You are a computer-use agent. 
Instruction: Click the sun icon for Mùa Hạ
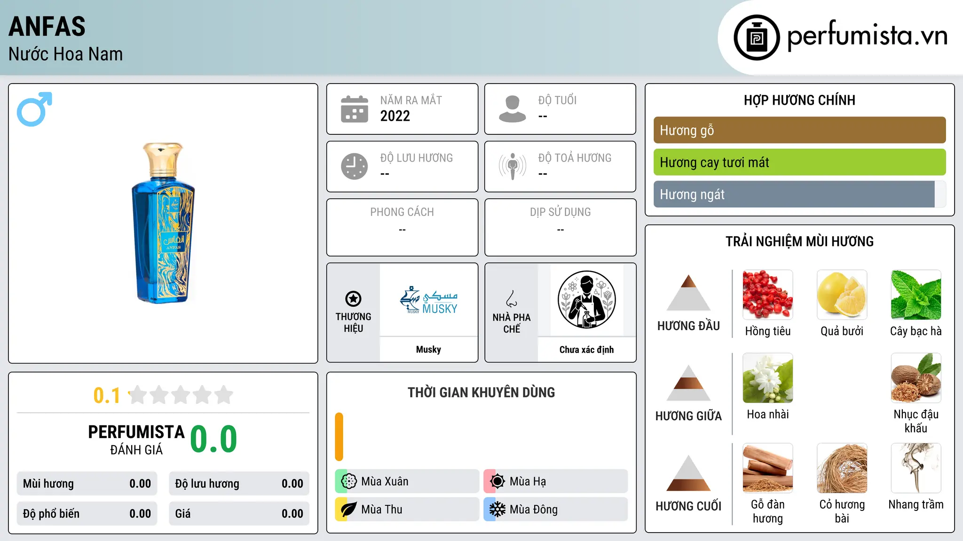(497, 481)
